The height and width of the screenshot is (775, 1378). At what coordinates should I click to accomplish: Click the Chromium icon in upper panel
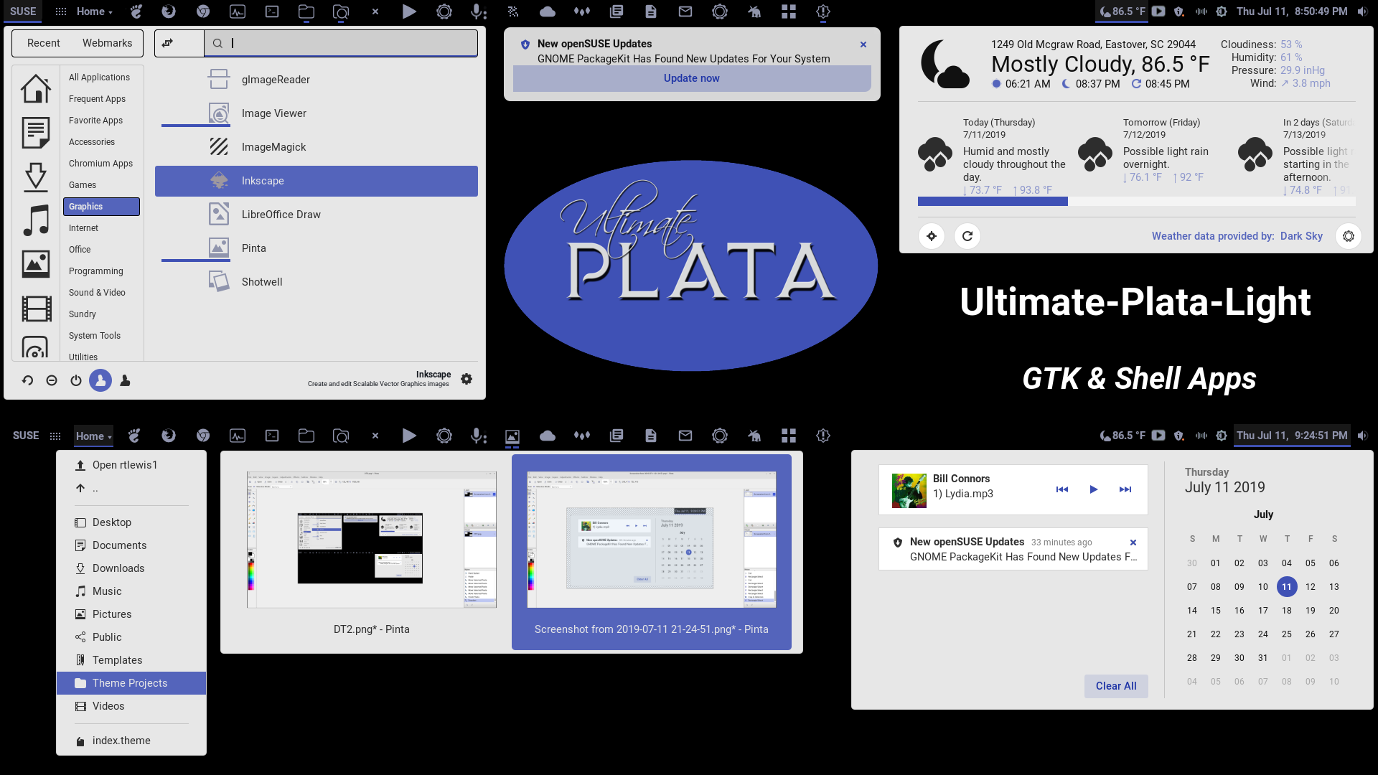coord(203,11)
